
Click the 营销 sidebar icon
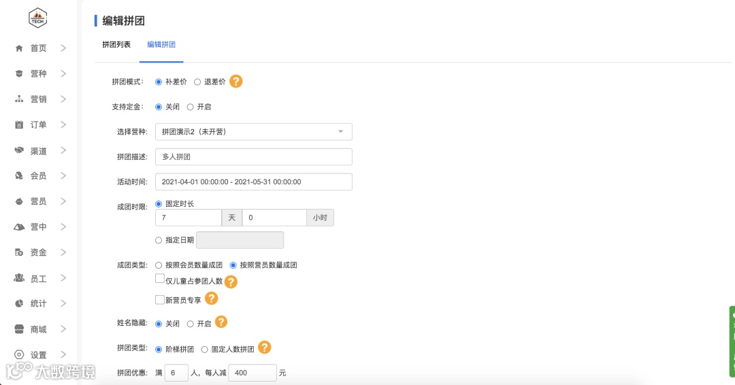(19, 99)
